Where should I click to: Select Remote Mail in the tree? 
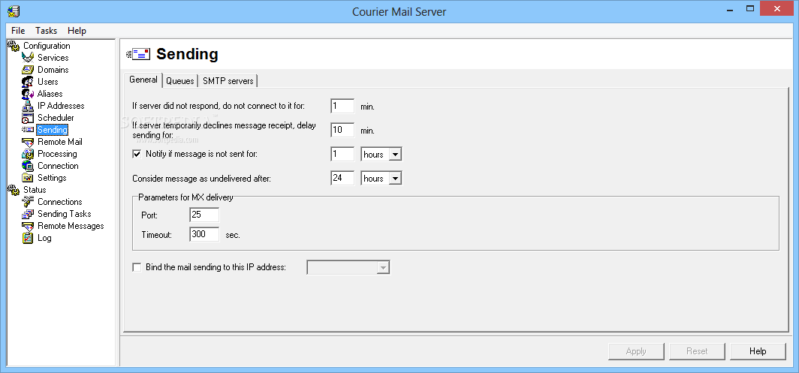pyautogui.click(x=59, y=142)
